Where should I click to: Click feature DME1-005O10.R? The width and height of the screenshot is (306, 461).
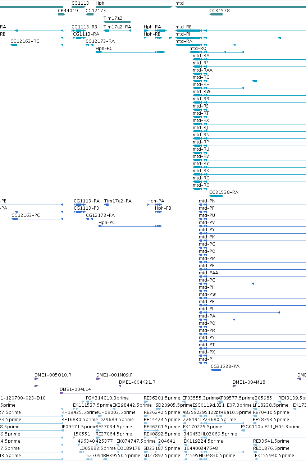point(53,375)
